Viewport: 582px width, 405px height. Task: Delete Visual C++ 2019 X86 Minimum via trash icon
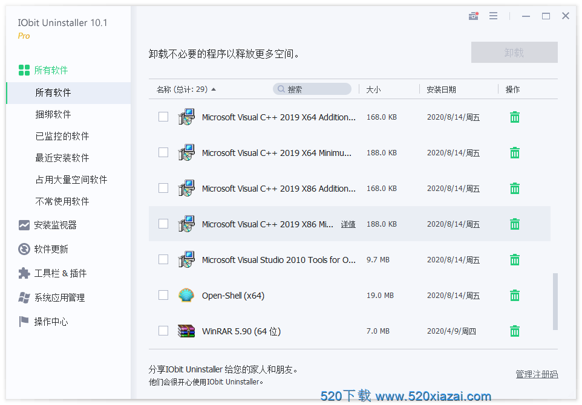click(515, 224)
